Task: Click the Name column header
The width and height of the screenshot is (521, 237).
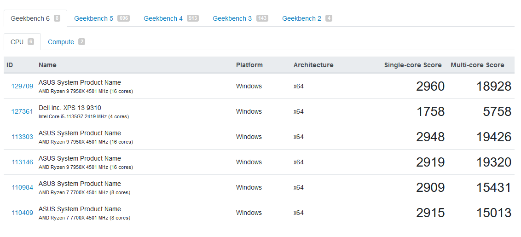Action: click(x=47, y=65)
